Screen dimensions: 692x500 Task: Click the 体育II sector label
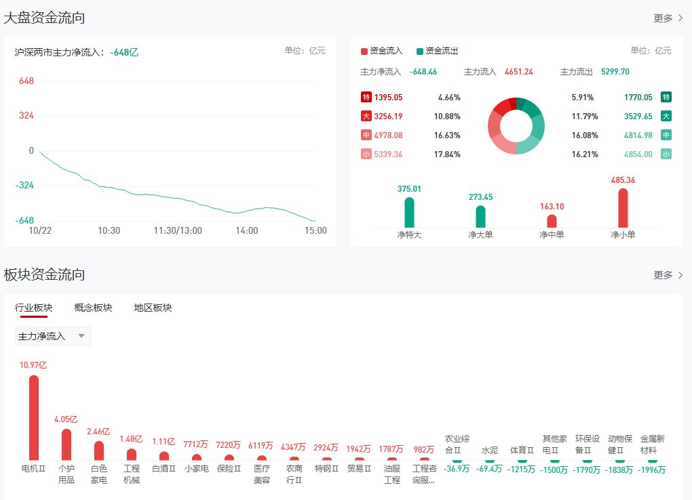pos(522,450)
